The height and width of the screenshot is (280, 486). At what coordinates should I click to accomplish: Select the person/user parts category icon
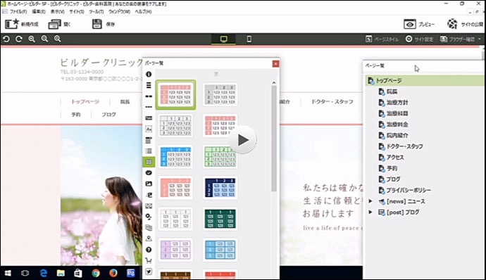click(149, 238)
